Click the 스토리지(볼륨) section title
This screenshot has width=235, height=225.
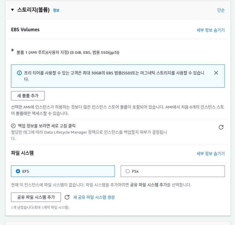(33, 10)
